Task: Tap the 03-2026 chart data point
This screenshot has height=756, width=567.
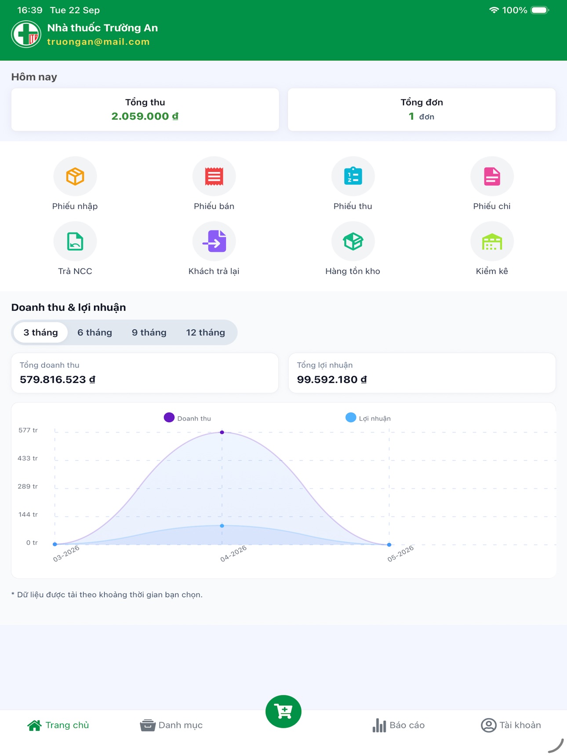Action: (55, 544)
